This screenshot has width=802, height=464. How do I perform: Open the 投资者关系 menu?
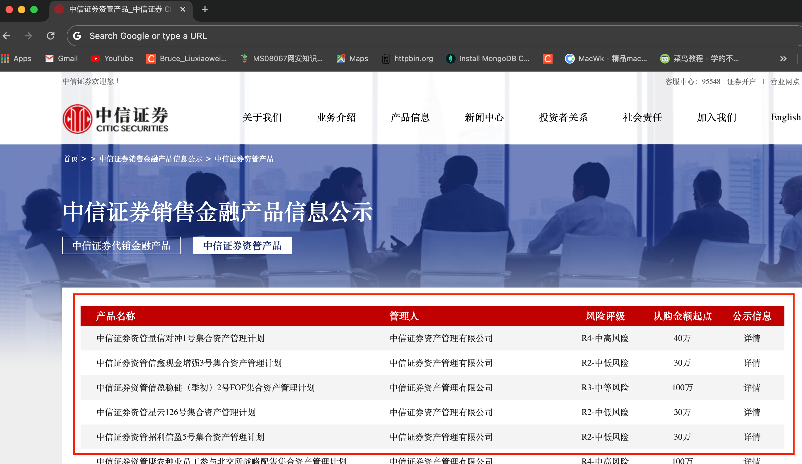563,117
